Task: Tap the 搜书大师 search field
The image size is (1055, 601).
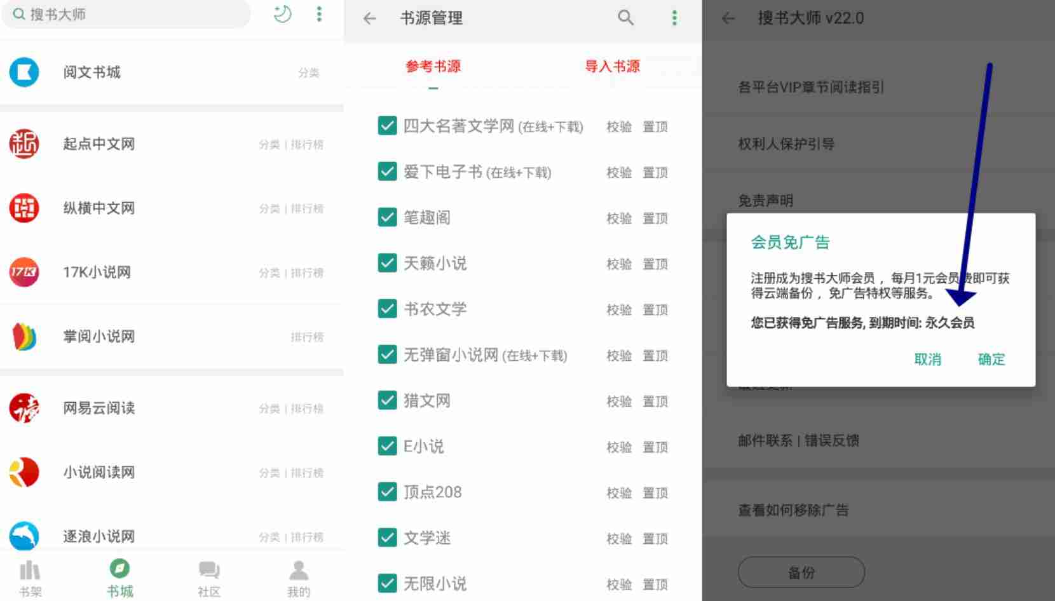Action: (x=126, y=14)
